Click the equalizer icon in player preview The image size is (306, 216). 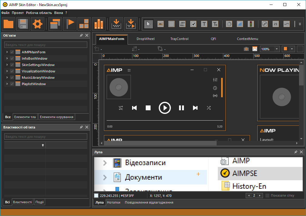[x=215, y=80]
